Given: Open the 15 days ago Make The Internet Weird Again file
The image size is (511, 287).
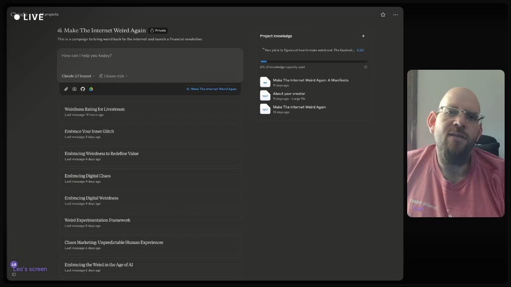Looking at the screenshot, I should pos(299,107).
